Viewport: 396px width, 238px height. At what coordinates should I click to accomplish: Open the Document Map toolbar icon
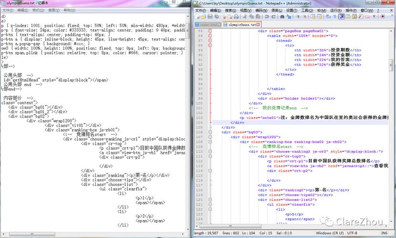click(354, 17)
